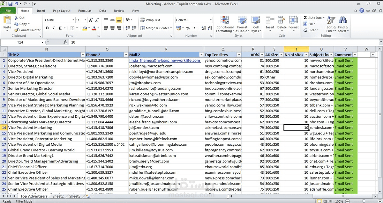Screen dimensions: 383x203
Task: Switch to the Sheet2 worksheet
Action: [x=58, y=196]
